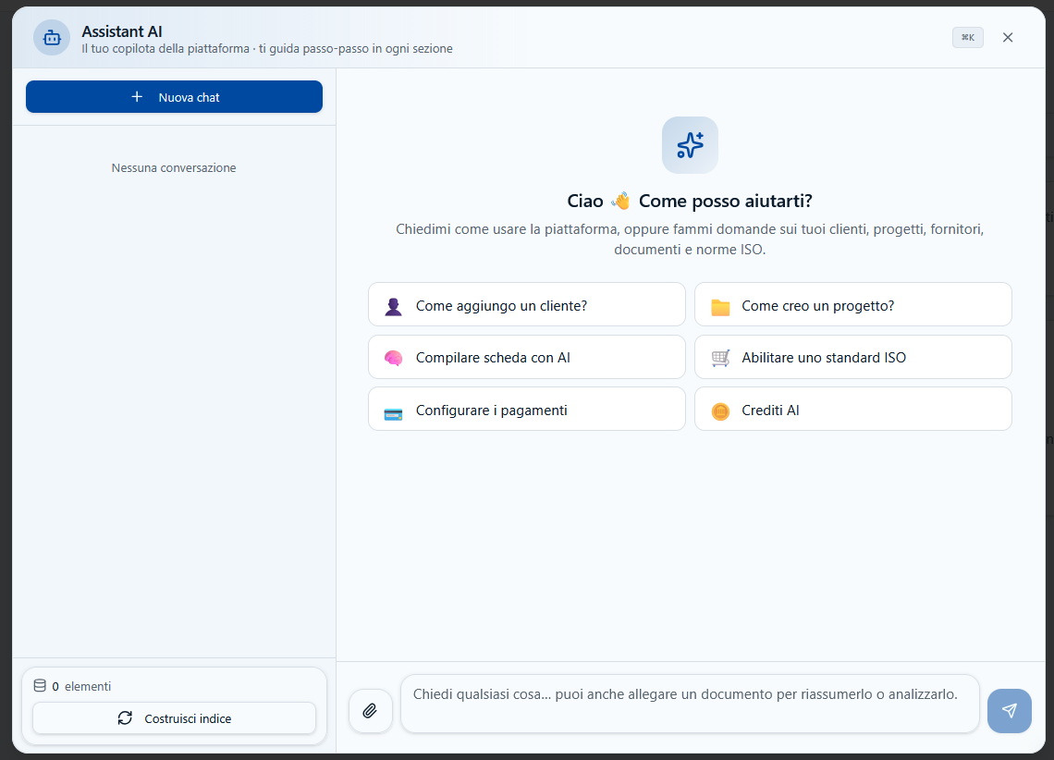Click the ⌘K shortcut badge

968,38
